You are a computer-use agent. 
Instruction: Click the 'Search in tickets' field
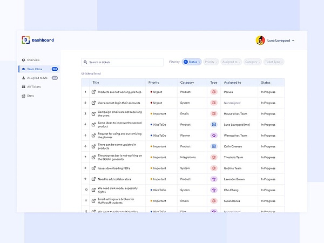122,62
